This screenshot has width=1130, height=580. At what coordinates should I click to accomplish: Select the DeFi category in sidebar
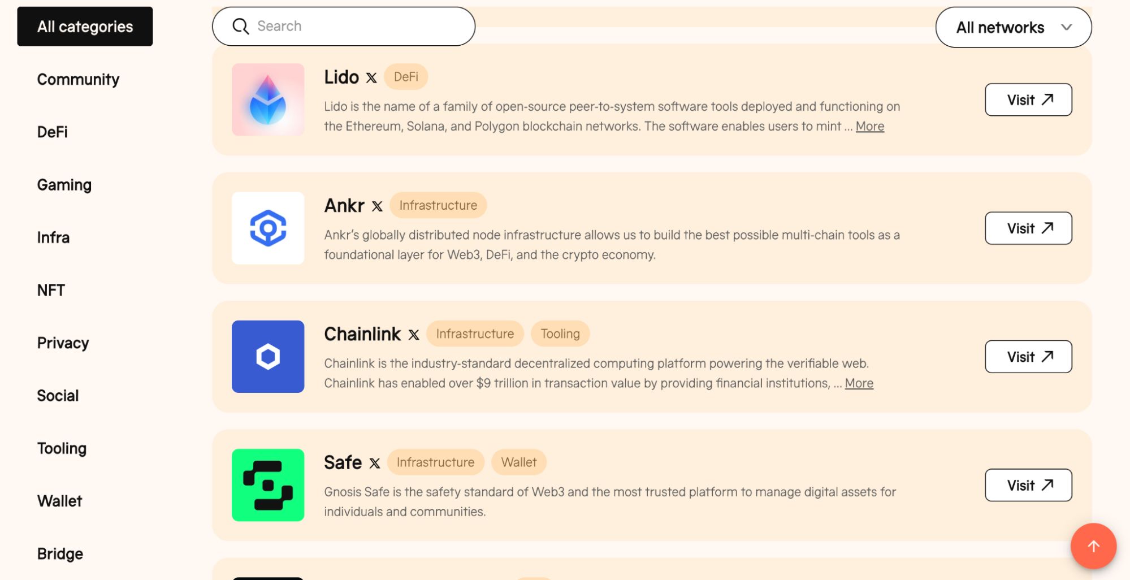coord(53,132)
